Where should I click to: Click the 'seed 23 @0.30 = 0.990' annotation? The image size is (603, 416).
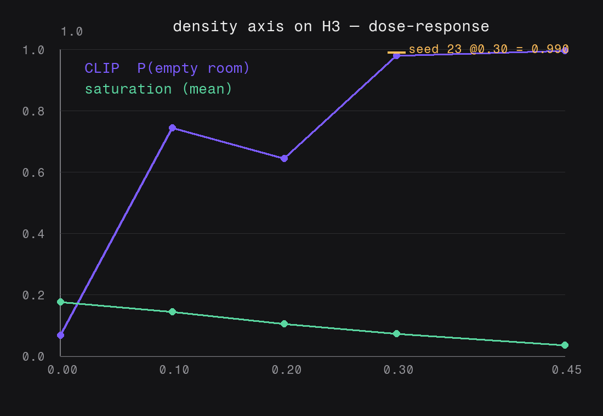point(488,49)
